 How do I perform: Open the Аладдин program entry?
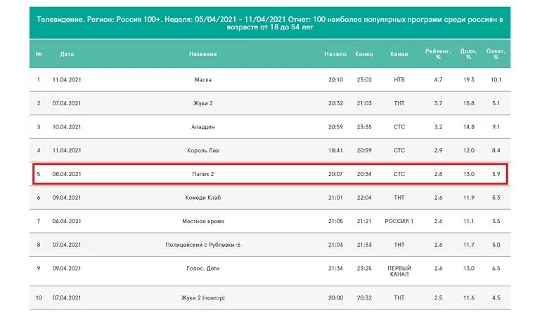[x=202, y=127]
